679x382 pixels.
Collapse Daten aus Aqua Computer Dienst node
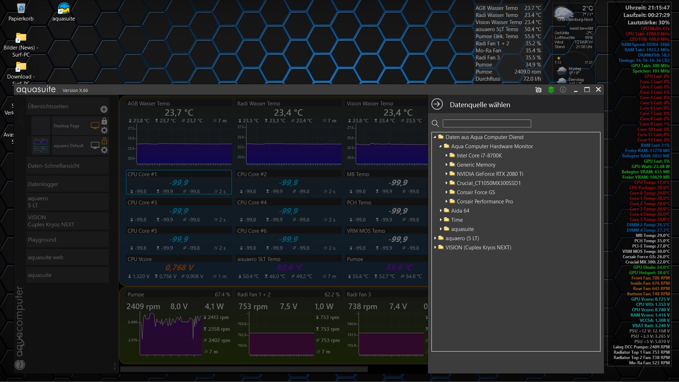coord(435,137)
